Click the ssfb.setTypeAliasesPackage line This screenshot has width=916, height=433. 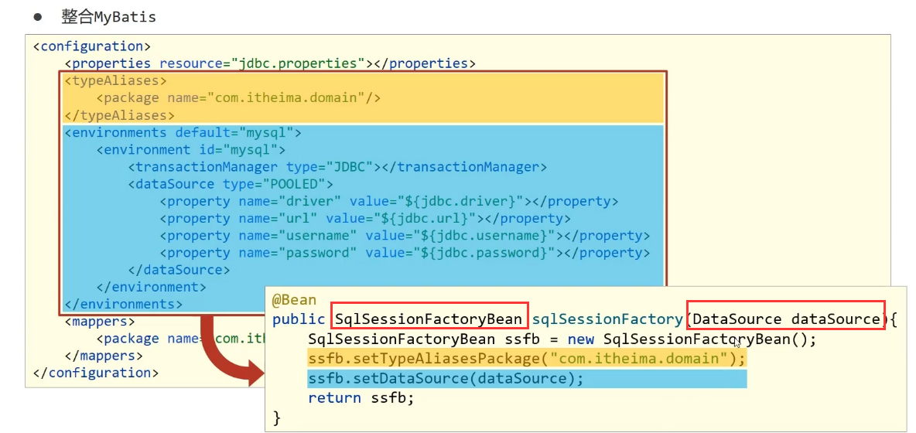pyautogui.click(x=527, y=358)
